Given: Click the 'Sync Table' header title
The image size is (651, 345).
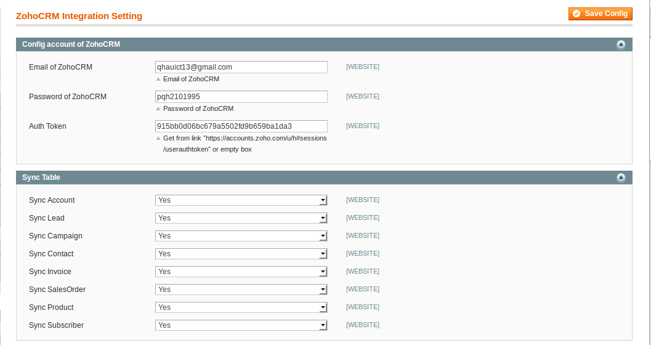Looking at the screenshot, I should click(41, 177).
